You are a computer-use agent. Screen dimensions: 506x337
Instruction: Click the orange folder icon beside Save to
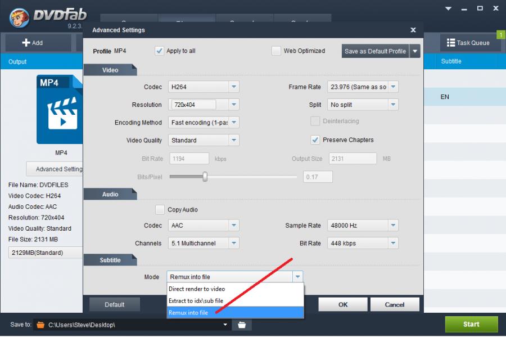pyautogui.click(x=40, y=325)
